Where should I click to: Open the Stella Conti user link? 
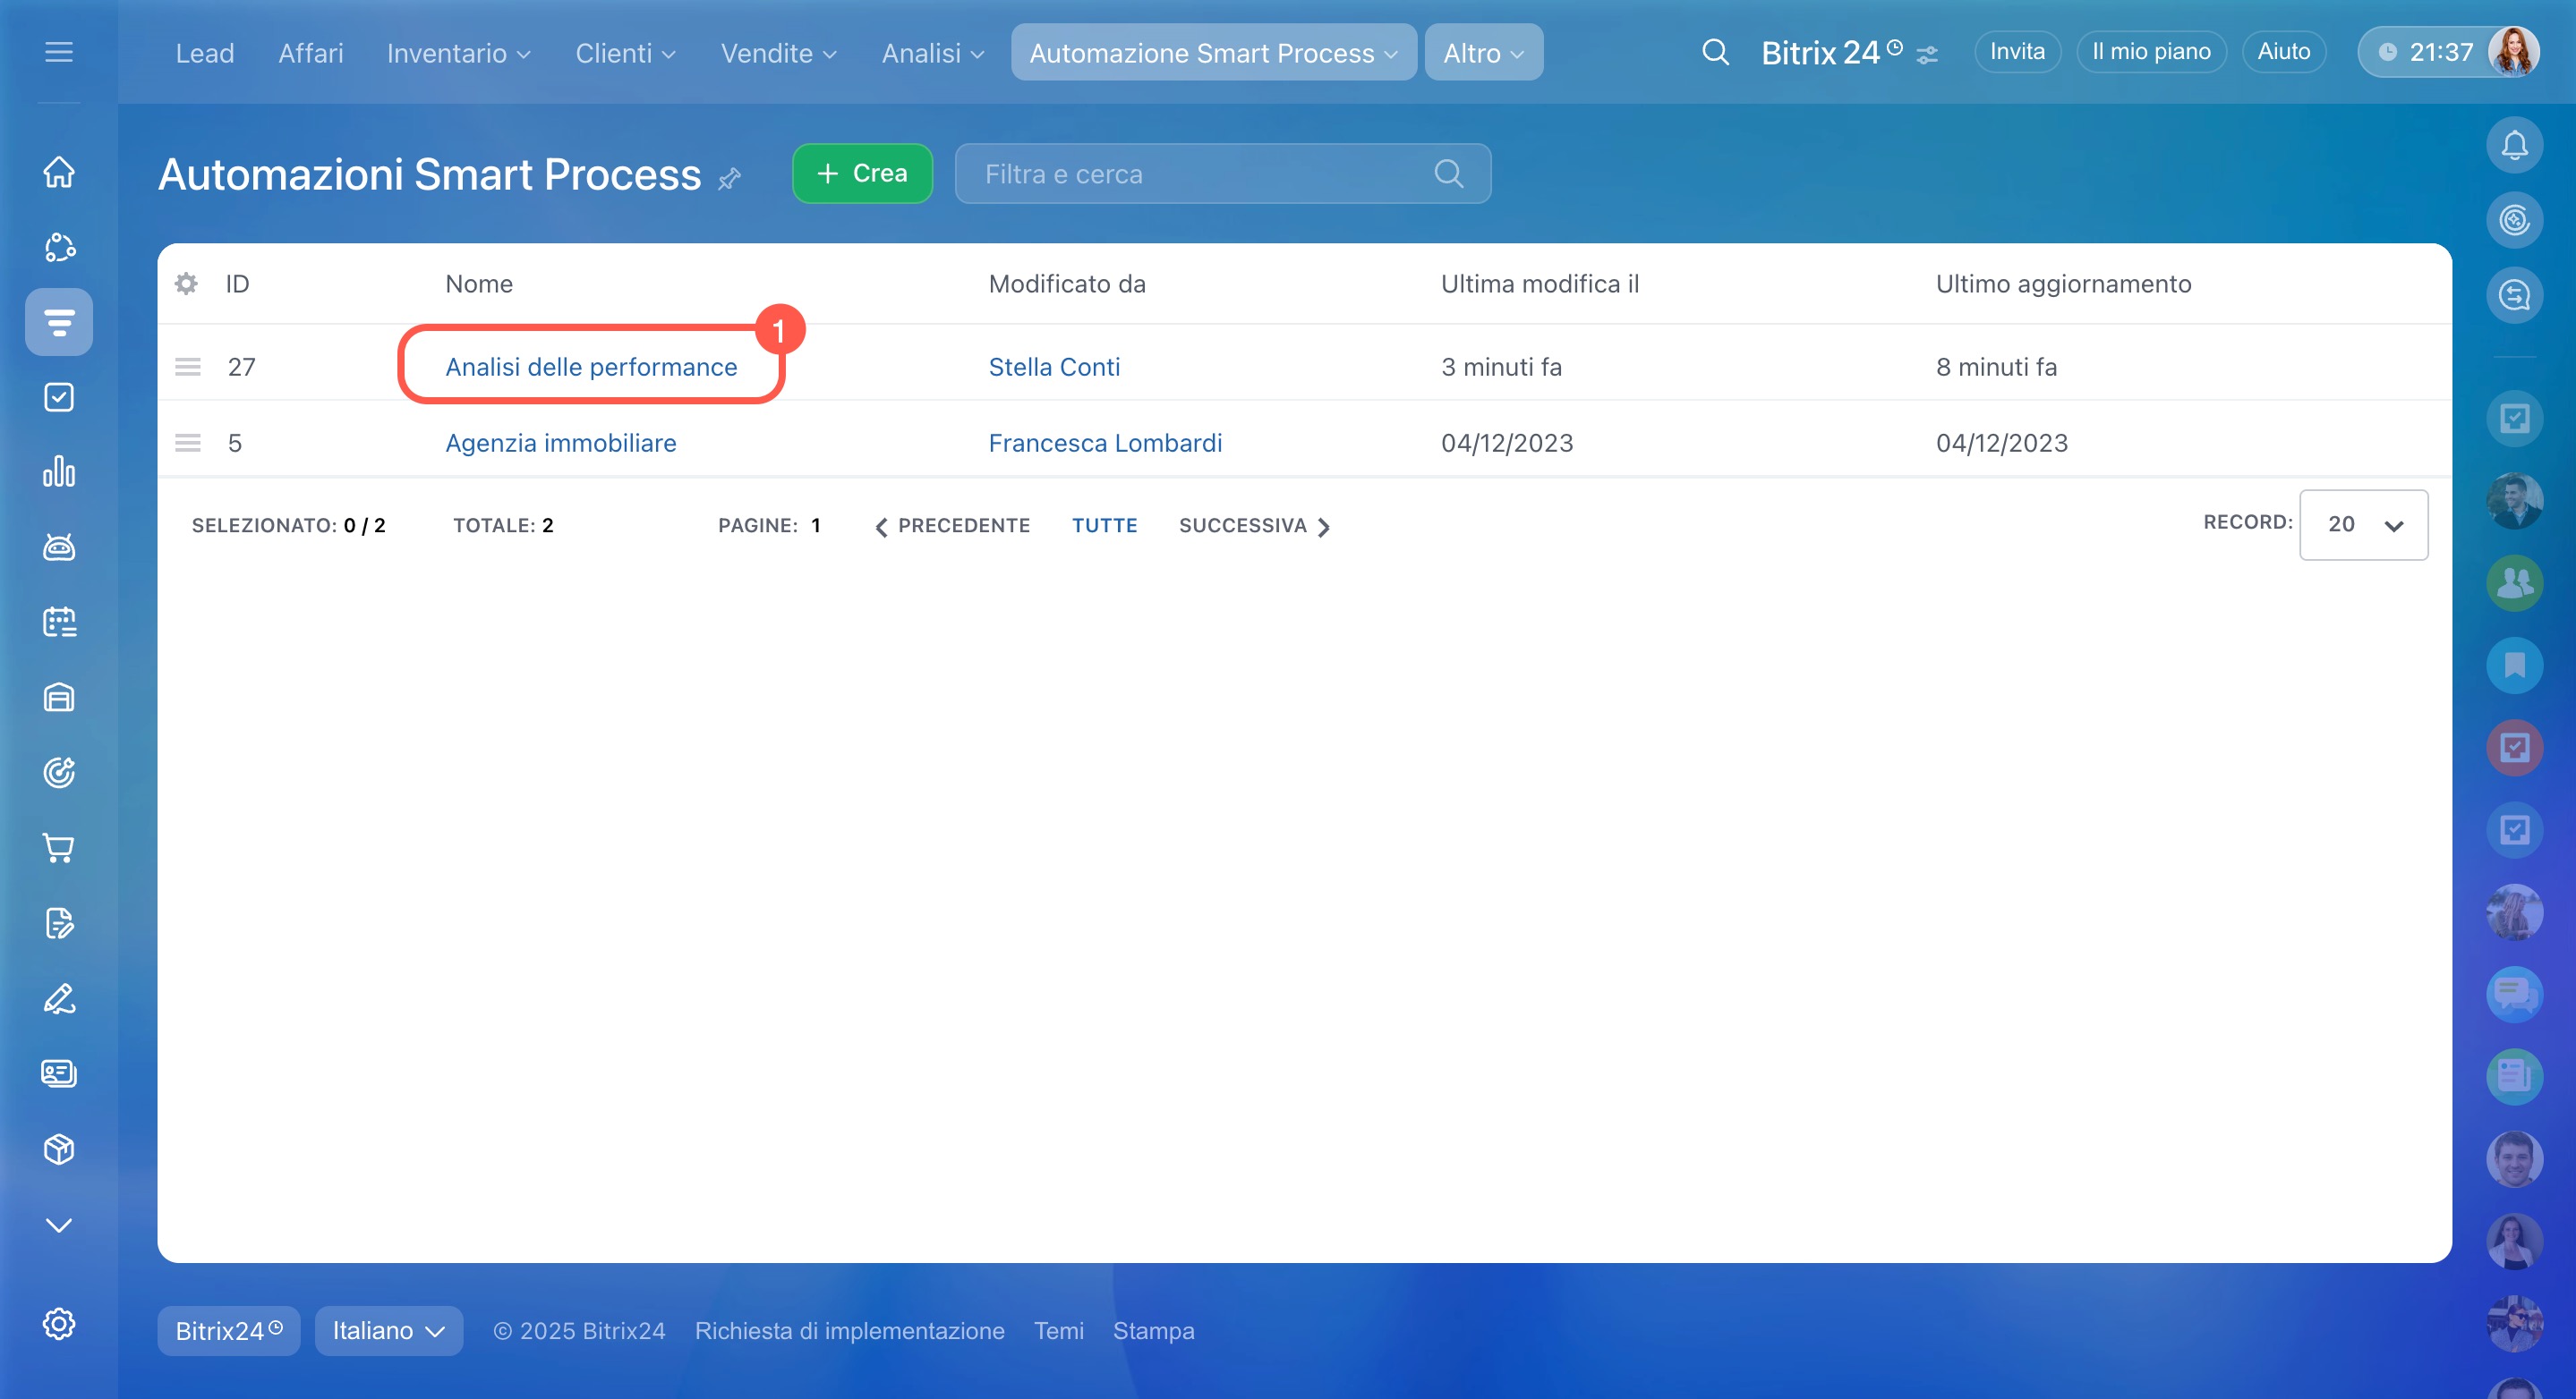click(1054, 367)
